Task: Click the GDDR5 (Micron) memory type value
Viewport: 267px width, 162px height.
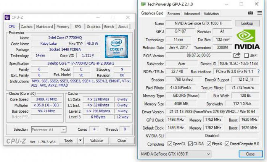Action: [x=186, y=96]
